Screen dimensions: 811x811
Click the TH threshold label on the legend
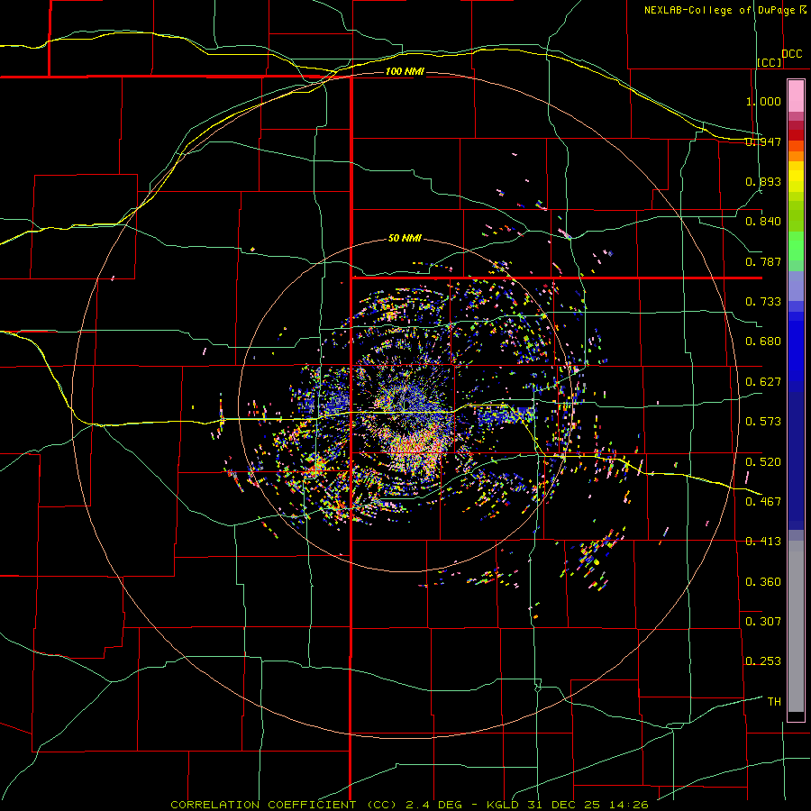[774, 702]
